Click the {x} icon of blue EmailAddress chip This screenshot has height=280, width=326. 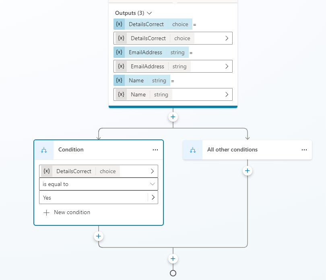tap(119, 52)
